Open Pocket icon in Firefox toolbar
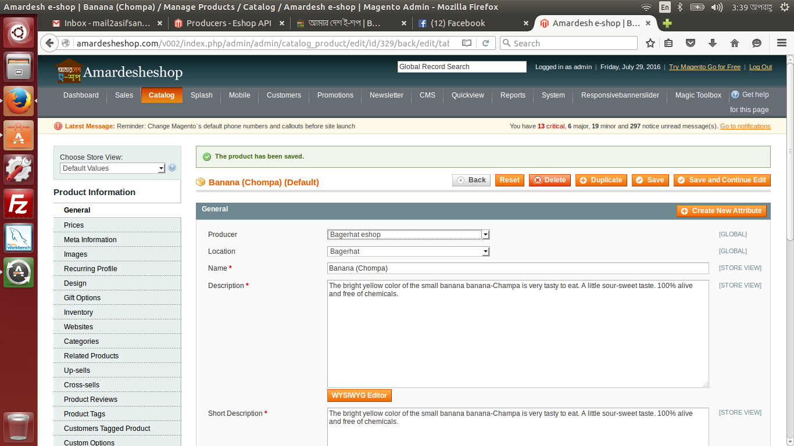This screenshot has width=794, height=446. [x=691, y=43]
